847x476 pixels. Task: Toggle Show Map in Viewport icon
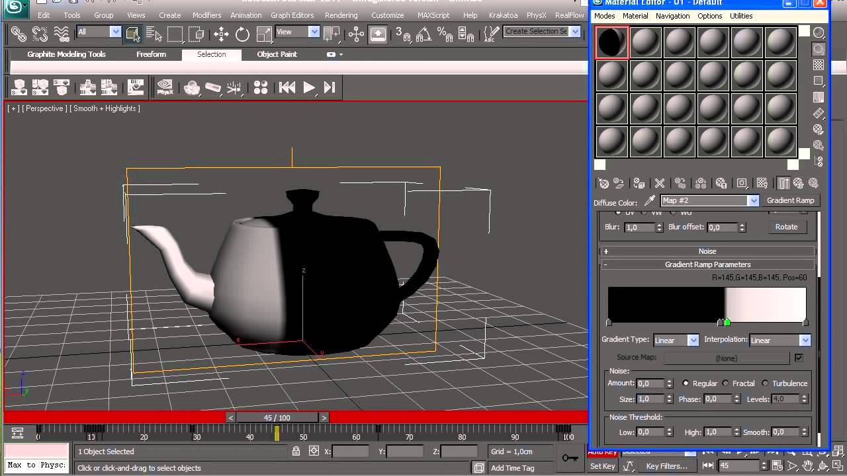coord(762,183)
